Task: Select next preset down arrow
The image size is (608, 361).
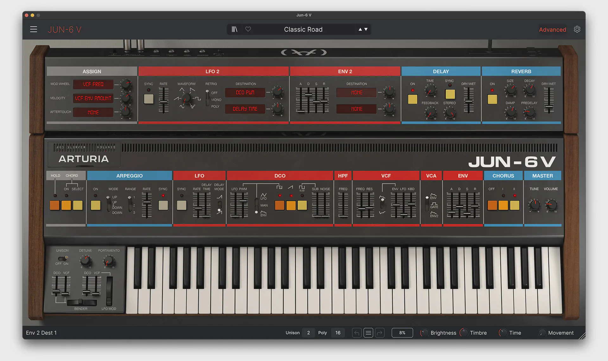Action: [366, 29]
